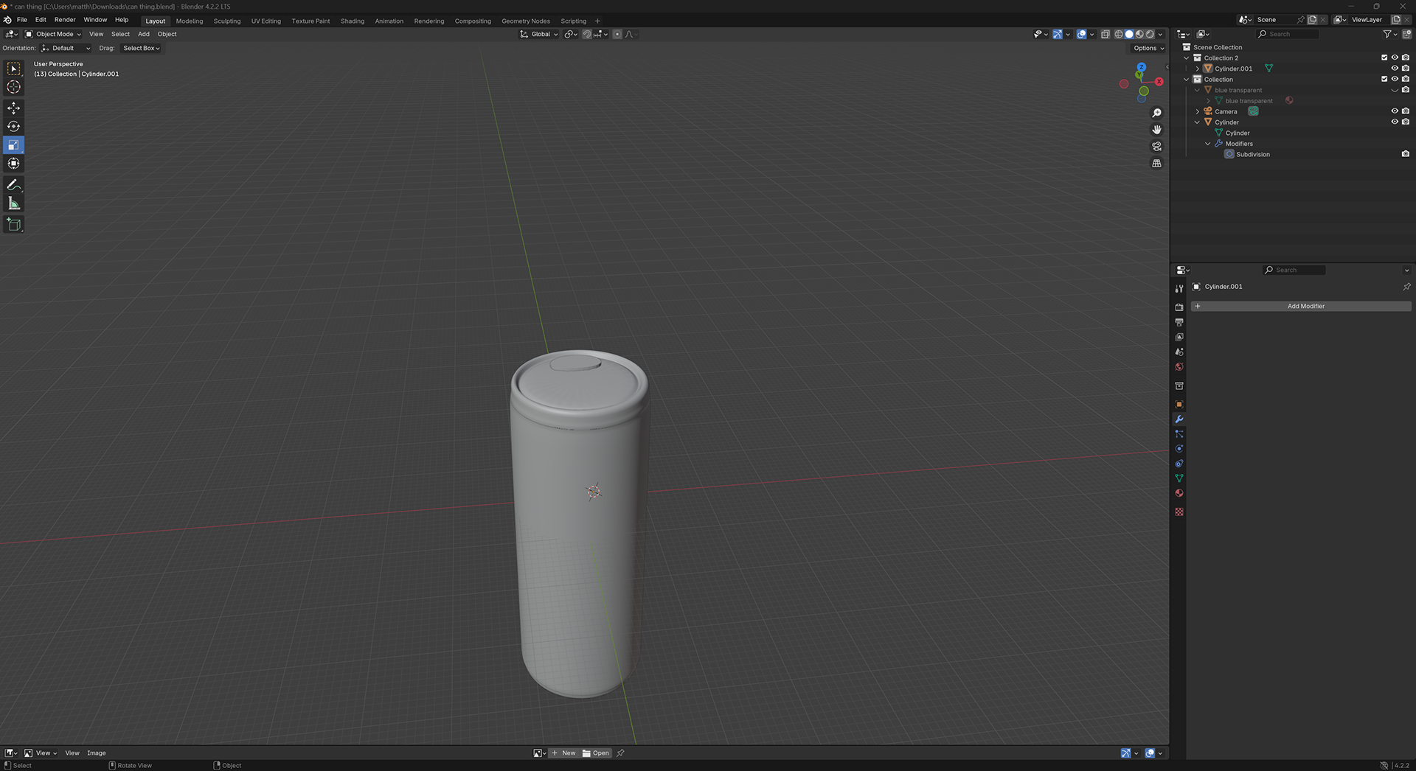Screen dimensions: 1416x771
Task: Open the Output properties tab
Action: [1179, 322]
